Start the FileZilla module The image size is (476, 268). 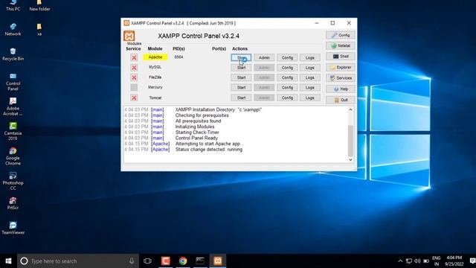tap(241, 77)
